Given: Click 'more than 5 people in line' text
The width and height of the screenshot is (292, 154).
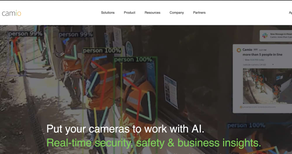Looking at the screenshot, I should click(263, 55).
